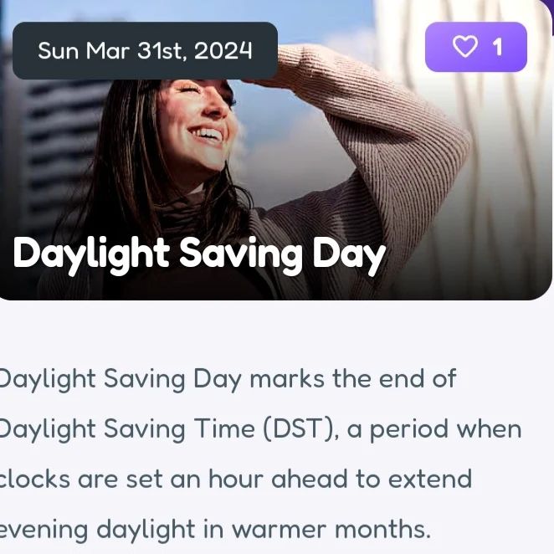
Task: Click the "evening daylight in warmer months" line
Action: click(214, 530)
